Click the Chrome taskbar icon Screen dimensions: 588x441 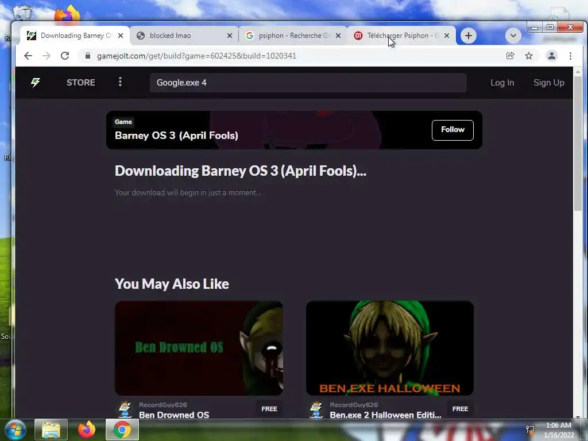click(x=122, y=430)
